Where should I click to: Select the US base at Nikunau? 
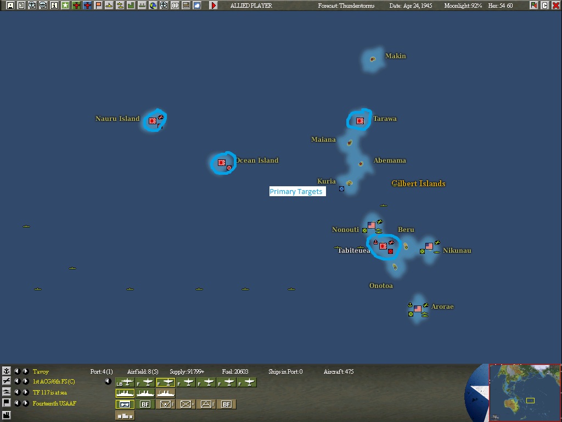[x=429, y=246]
